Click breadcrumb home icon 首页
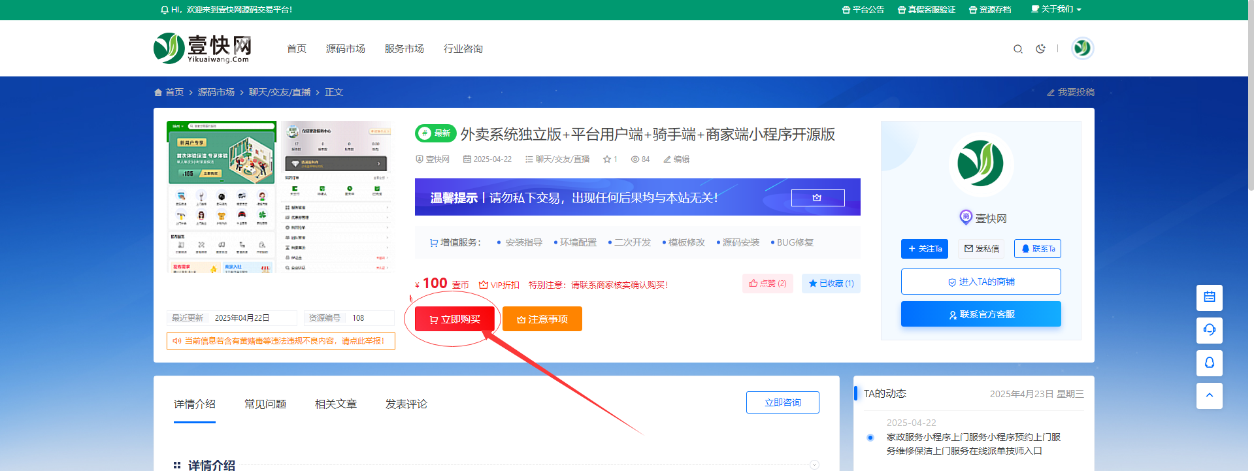 pos(169,92)
